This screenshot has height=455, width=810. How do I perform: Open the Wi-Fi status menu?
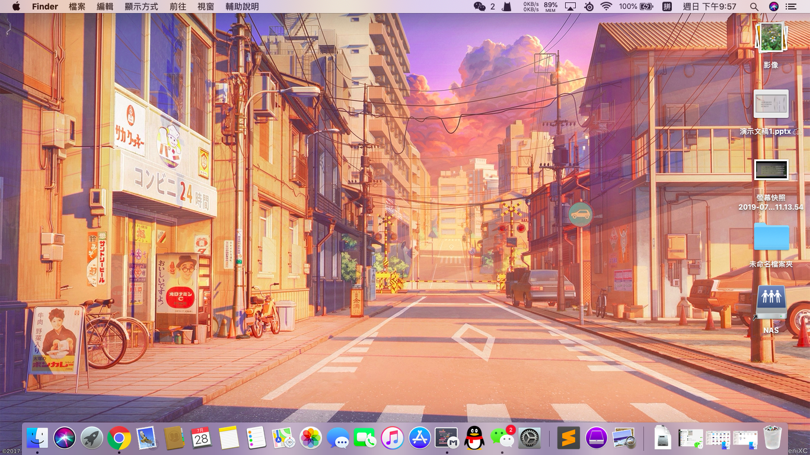pos(606,7)
